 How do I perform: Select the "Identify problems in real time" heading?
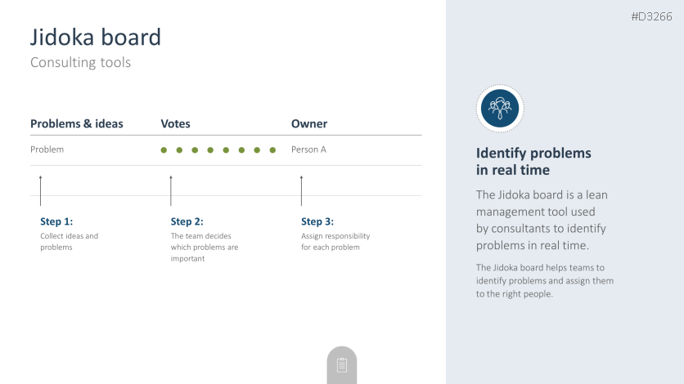tap(533, 162)
